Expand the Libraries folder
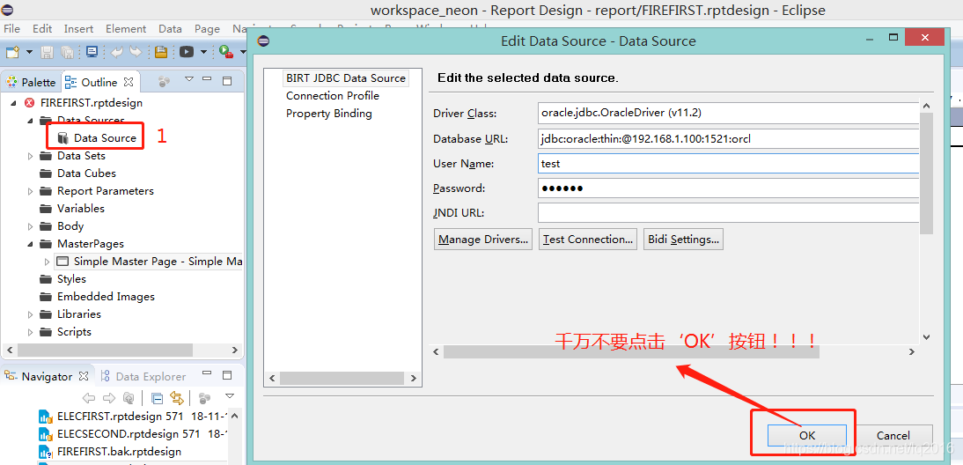963x465 pixels. (31, 314)
